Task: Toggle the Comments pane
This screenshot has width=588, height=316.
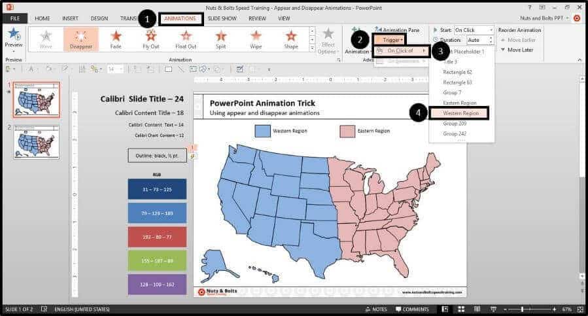Action: tap(412, 309)
